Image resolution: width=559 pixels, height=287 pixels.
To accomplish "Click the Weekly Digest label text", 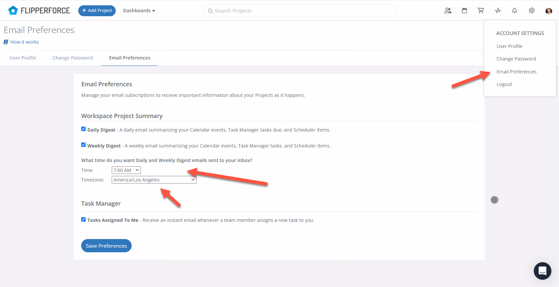I will coord(104,146).
